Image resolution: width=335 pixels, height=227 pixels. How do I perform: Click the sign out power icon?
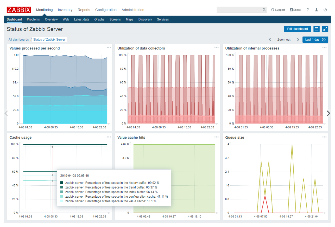click(325, 10)
